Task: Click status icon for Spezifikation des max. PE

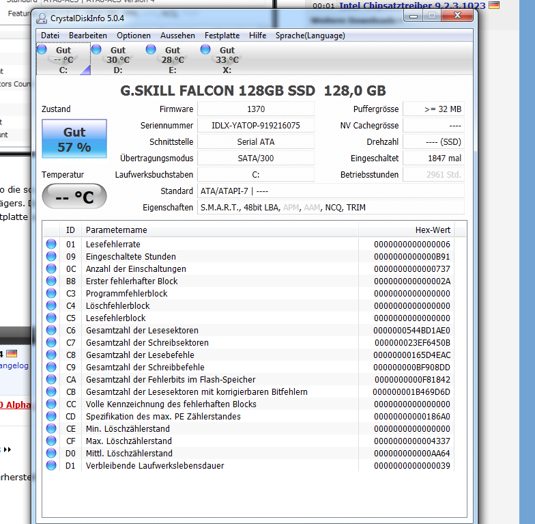Action: point(51,416)
